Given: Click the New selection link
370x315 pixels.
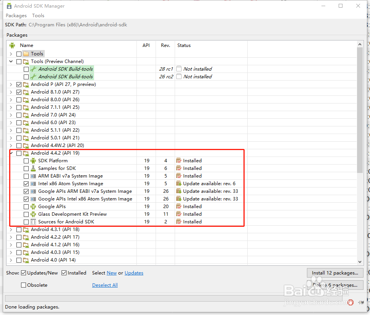Looking at the screenshot, I should click(x=112, y=273).
